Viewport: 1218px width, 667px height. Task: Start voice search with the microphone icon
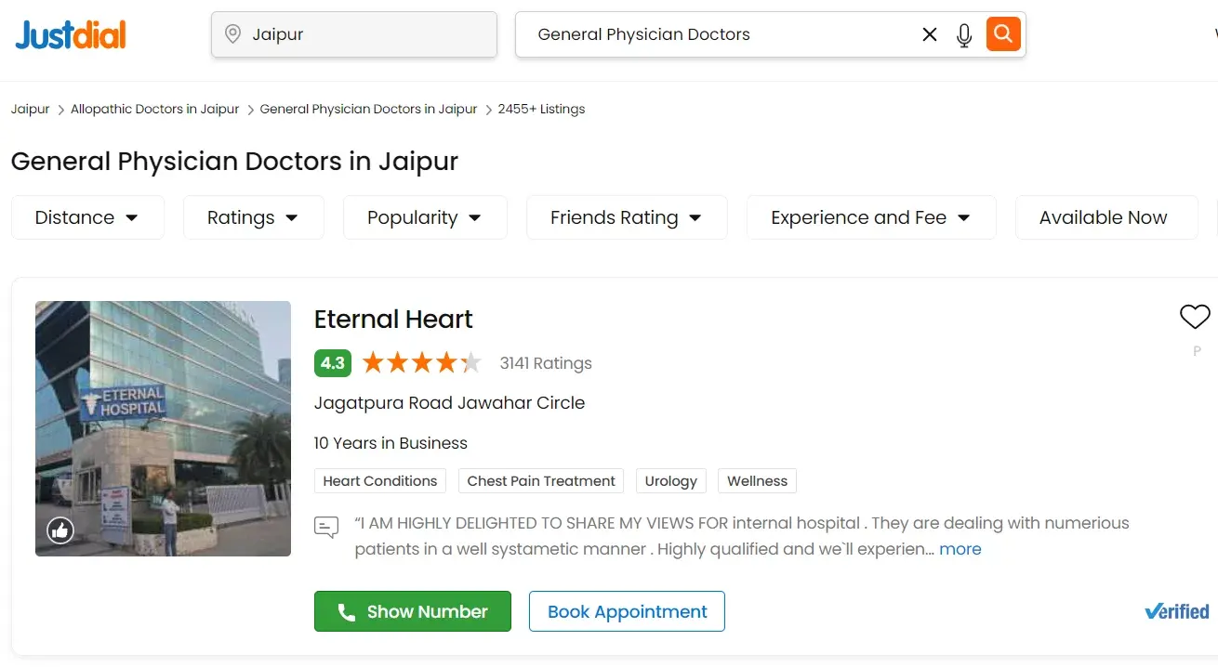(964, 35)
